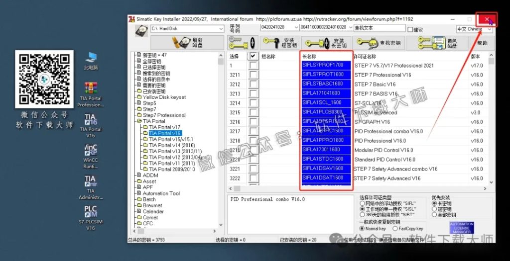Check the box for row 3214
510x261 pixels.
tap(253, 103)
